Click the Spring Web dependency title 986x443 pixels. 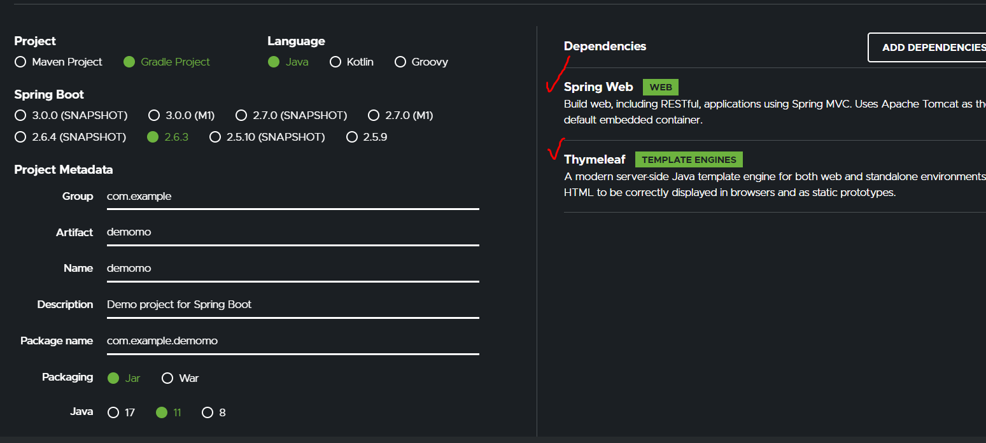click(598, 87)
